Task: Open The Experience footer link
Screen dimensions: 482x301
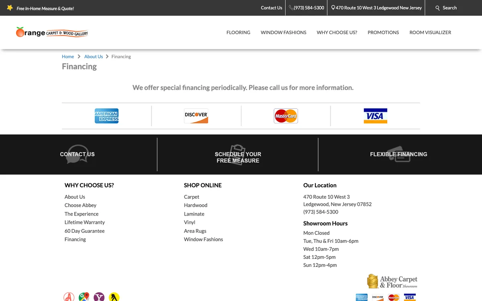Action: (82, 214)
